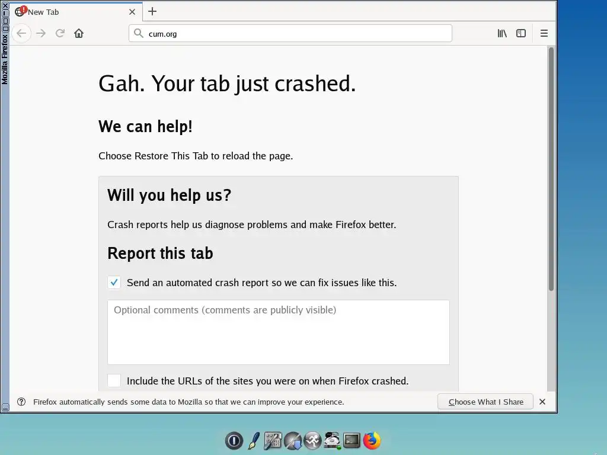Launch the terminal from the dock
The height and width of the screenshot is (455, 607).
tap(352, 440)
